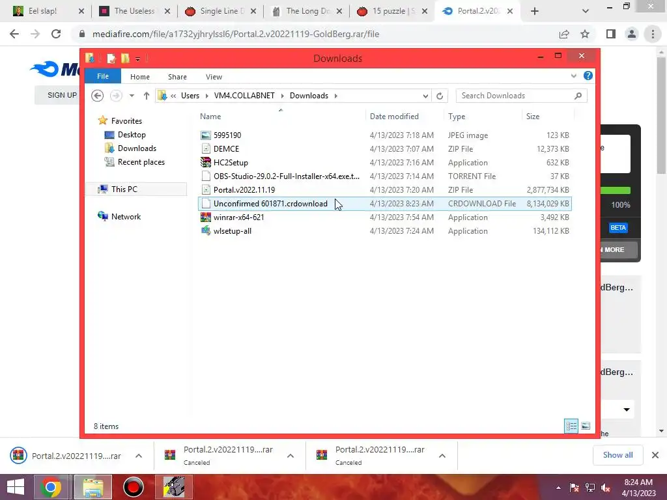This screenshot has width=667, height=500.
Task: Click the network tray icon
Action: pos(590,488)
